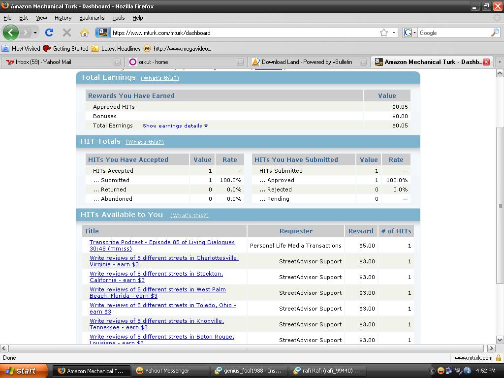Open the Knoxville, Tennessee street reviews HIT

157,324
